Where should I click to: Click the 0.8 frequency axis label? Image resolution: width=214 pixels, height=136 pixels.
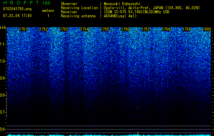(x=2, y=95)
